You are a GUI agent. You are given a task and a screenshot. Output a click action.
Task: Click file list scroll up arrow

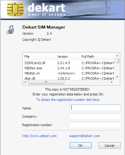point(117,56)
